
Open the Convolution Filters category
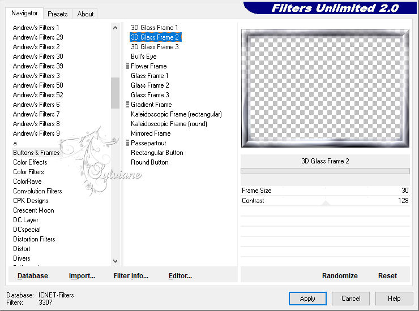pos(37,191)
